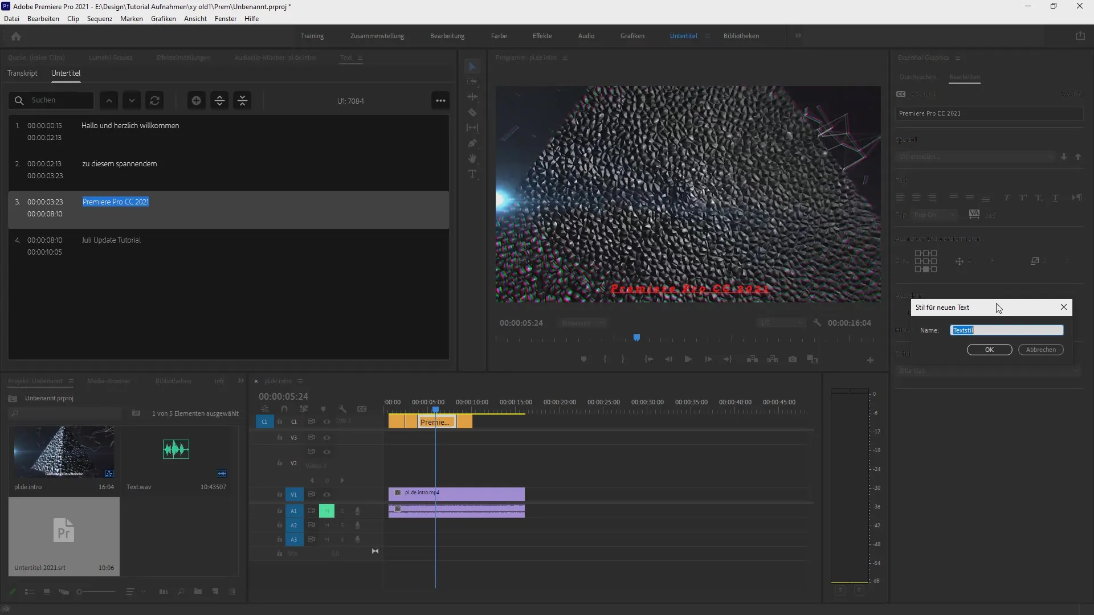Screen dimensions: 1094x615
Task: Close the 'Stil für neuen Text' dialog
Action: (1063, 307)
